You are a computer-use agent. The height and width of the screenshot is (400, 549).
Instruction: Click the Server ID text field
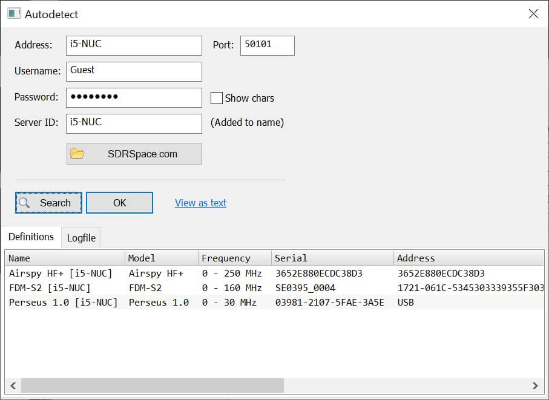point(134,123)
